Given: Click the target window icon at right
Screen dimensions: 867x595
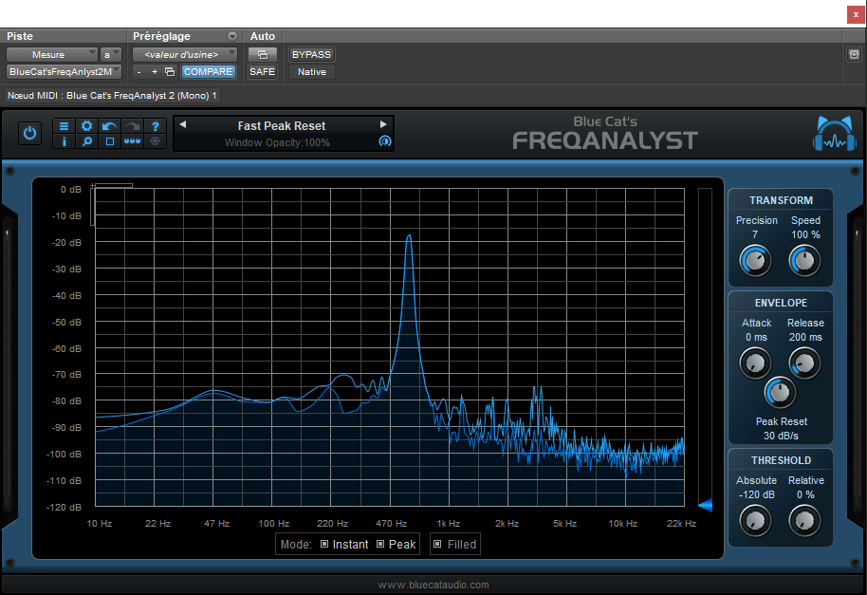Looking at the screenshot, I should tap(855, 55).
